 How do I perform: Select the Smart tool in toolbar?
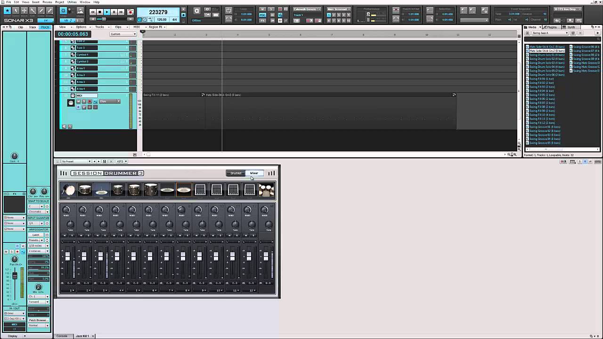pos(7,10)
